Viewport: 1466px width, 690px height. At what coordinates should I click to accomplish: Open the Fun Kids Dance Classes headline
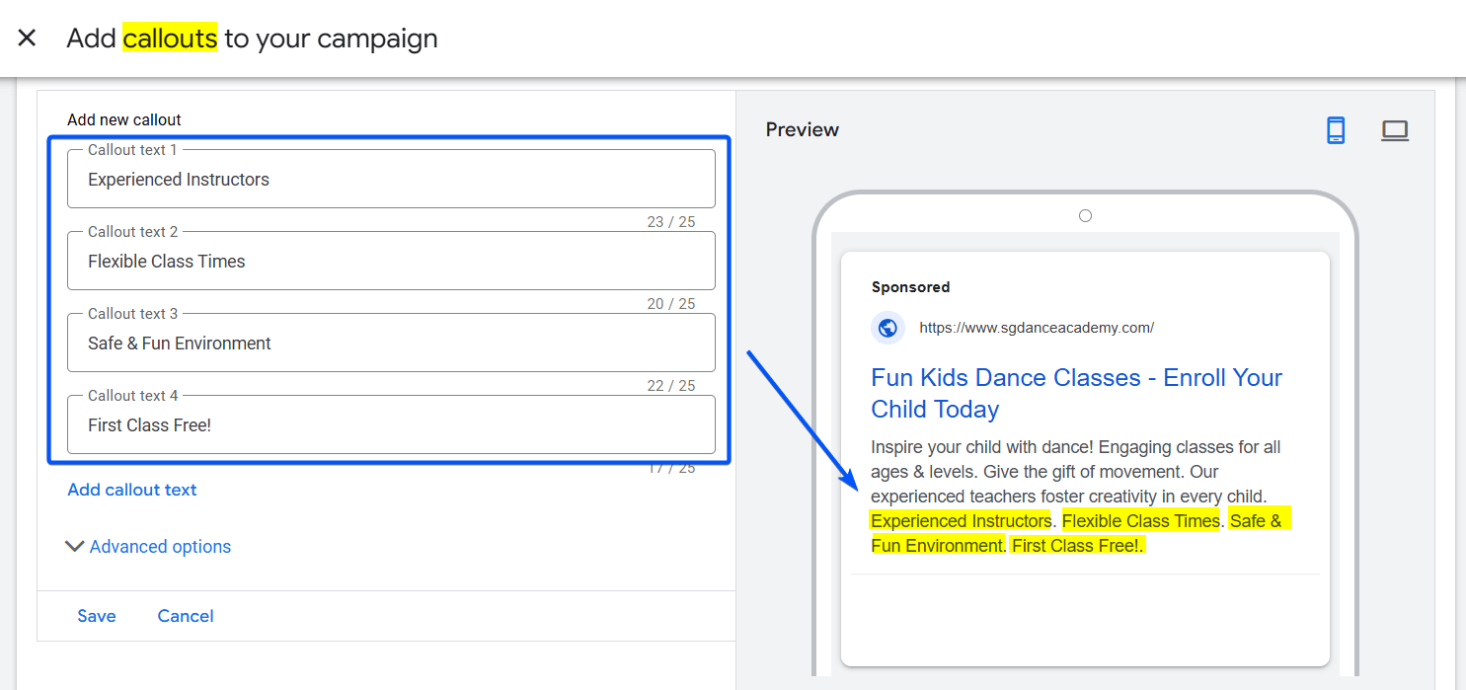click(1076, 393)
